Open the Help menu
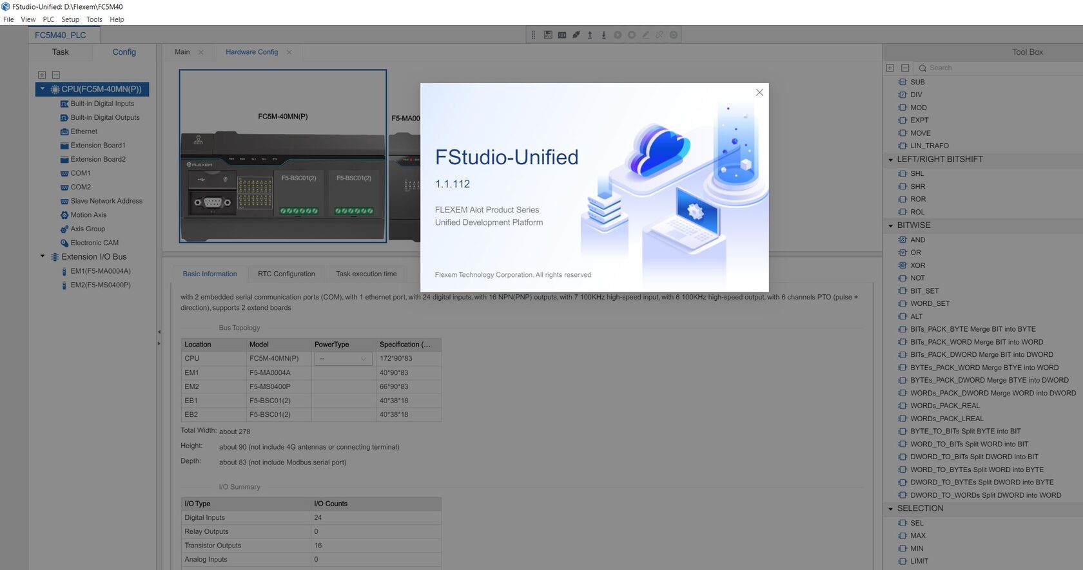The image size is (1083, 570). pyautogui.click(x=117, y=19)
